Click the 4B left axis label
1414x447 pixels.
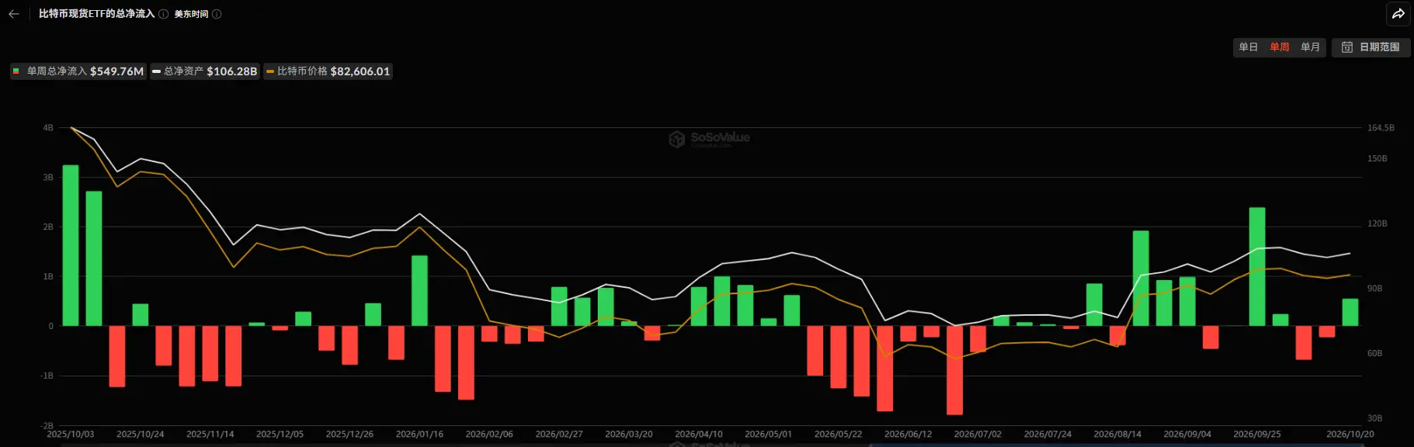tap(48, 128)
